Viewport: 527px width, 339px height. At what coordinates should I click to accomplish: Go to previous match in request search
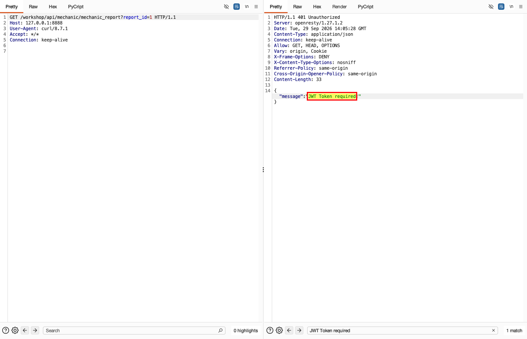click(25, 330)
